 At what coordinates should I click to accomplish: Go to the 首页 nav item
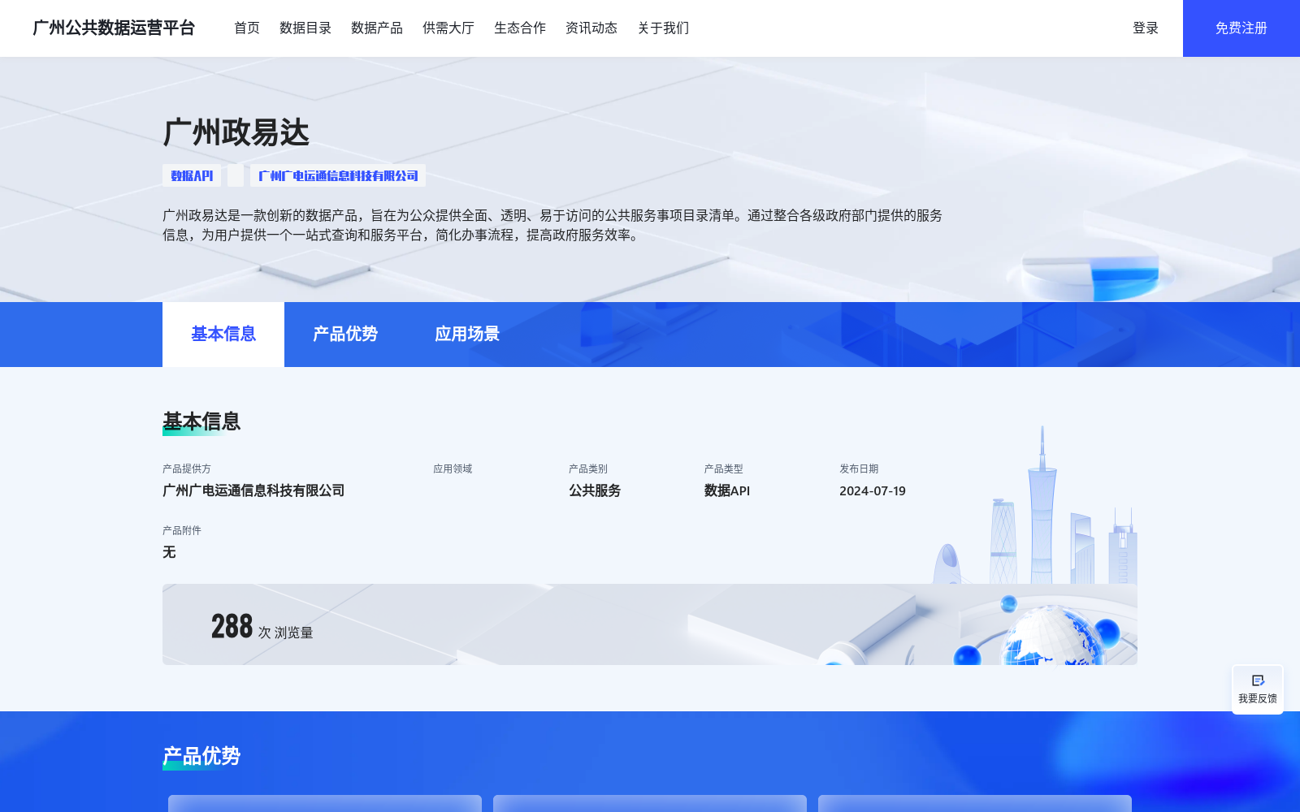pos(247,28)
